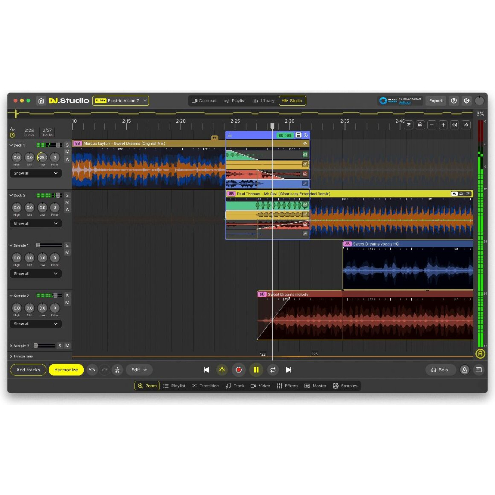Screen dimensions: 495x495
Task: Export the project
Action: coord(435,100)
